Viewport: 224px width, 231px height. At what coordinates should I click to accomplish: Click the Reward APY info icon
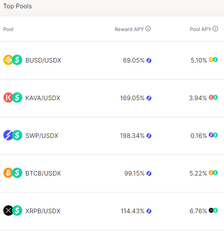coord(148,29)
